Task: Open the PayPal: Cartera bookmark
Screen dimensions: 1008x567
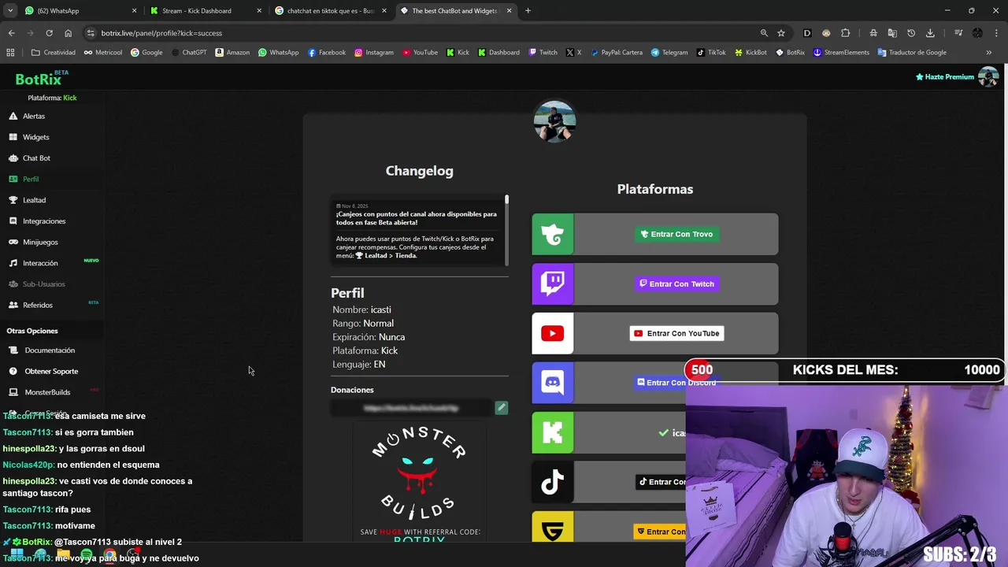Action: pyautogui.click(x=616, y=53)
